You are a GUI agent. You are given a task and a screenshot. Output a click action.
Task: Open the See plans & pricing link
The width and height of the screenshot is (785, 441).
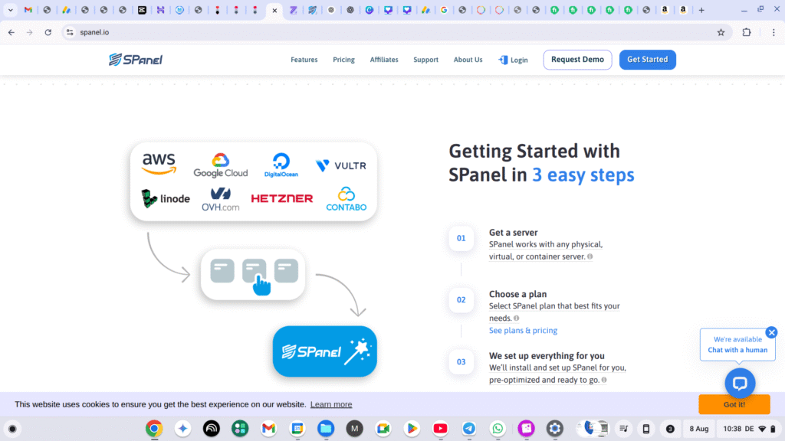click(x=523, y=331)
